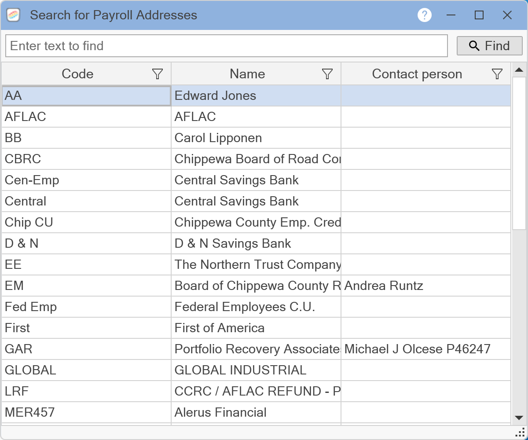This screenshot has width=528, height=440.
Task: Select the Chip CU code cell
Action: (86, 223)
